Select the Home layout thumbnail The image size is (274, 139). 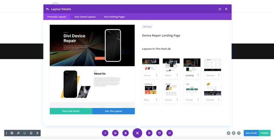pos(151,65)
